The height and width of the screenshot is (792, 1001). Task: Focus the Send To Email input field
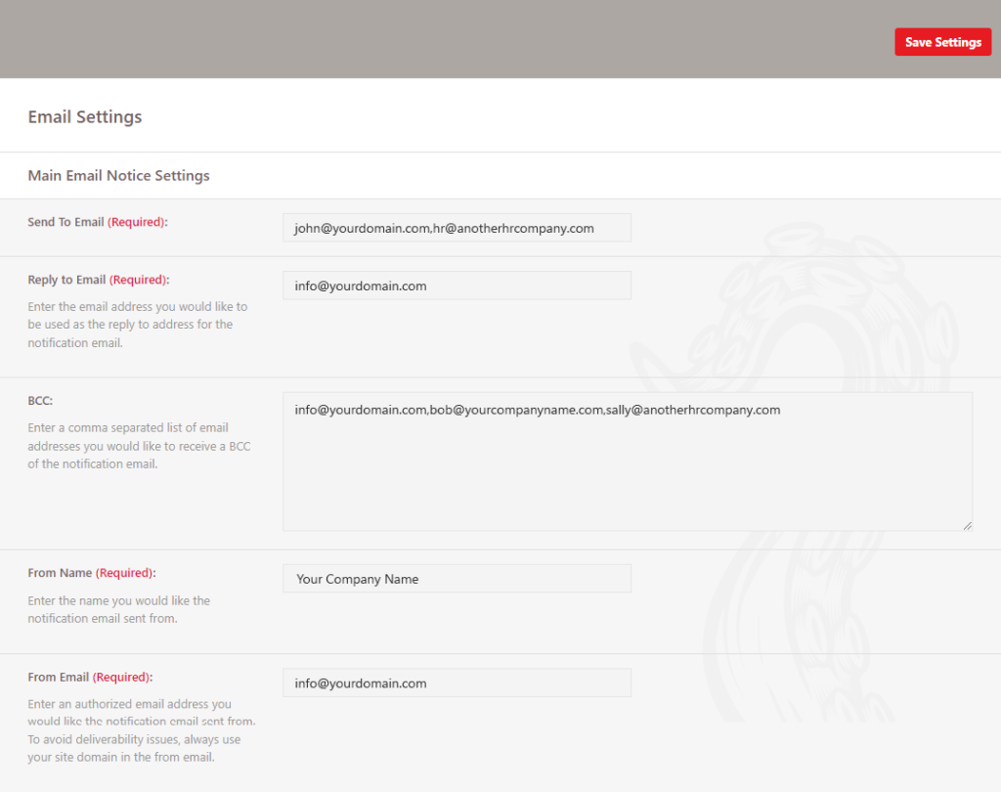(457, 228)
